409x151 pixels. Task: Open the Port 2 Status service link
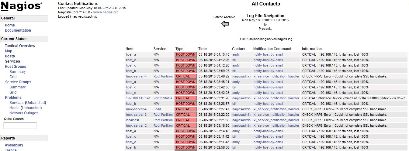coord(163,98)
